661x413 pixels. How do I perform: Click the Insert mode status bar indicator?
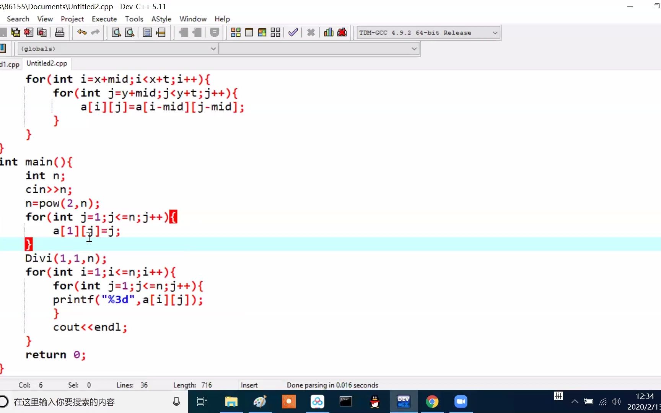coord(249,385)
